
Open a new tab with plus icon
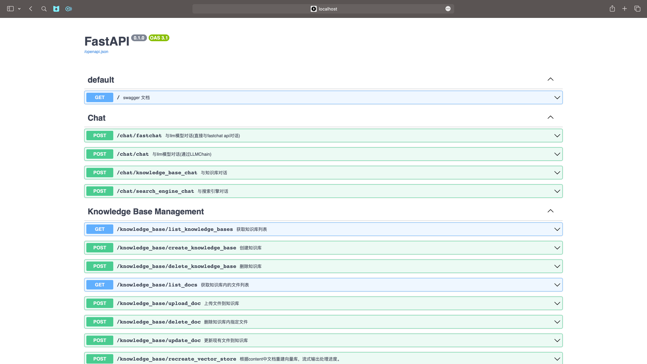(624, 9)
